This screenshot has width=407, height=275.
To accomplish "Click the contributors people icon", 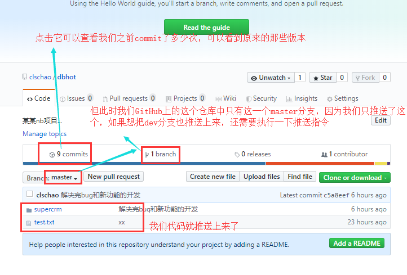I will tap(324, 155).
